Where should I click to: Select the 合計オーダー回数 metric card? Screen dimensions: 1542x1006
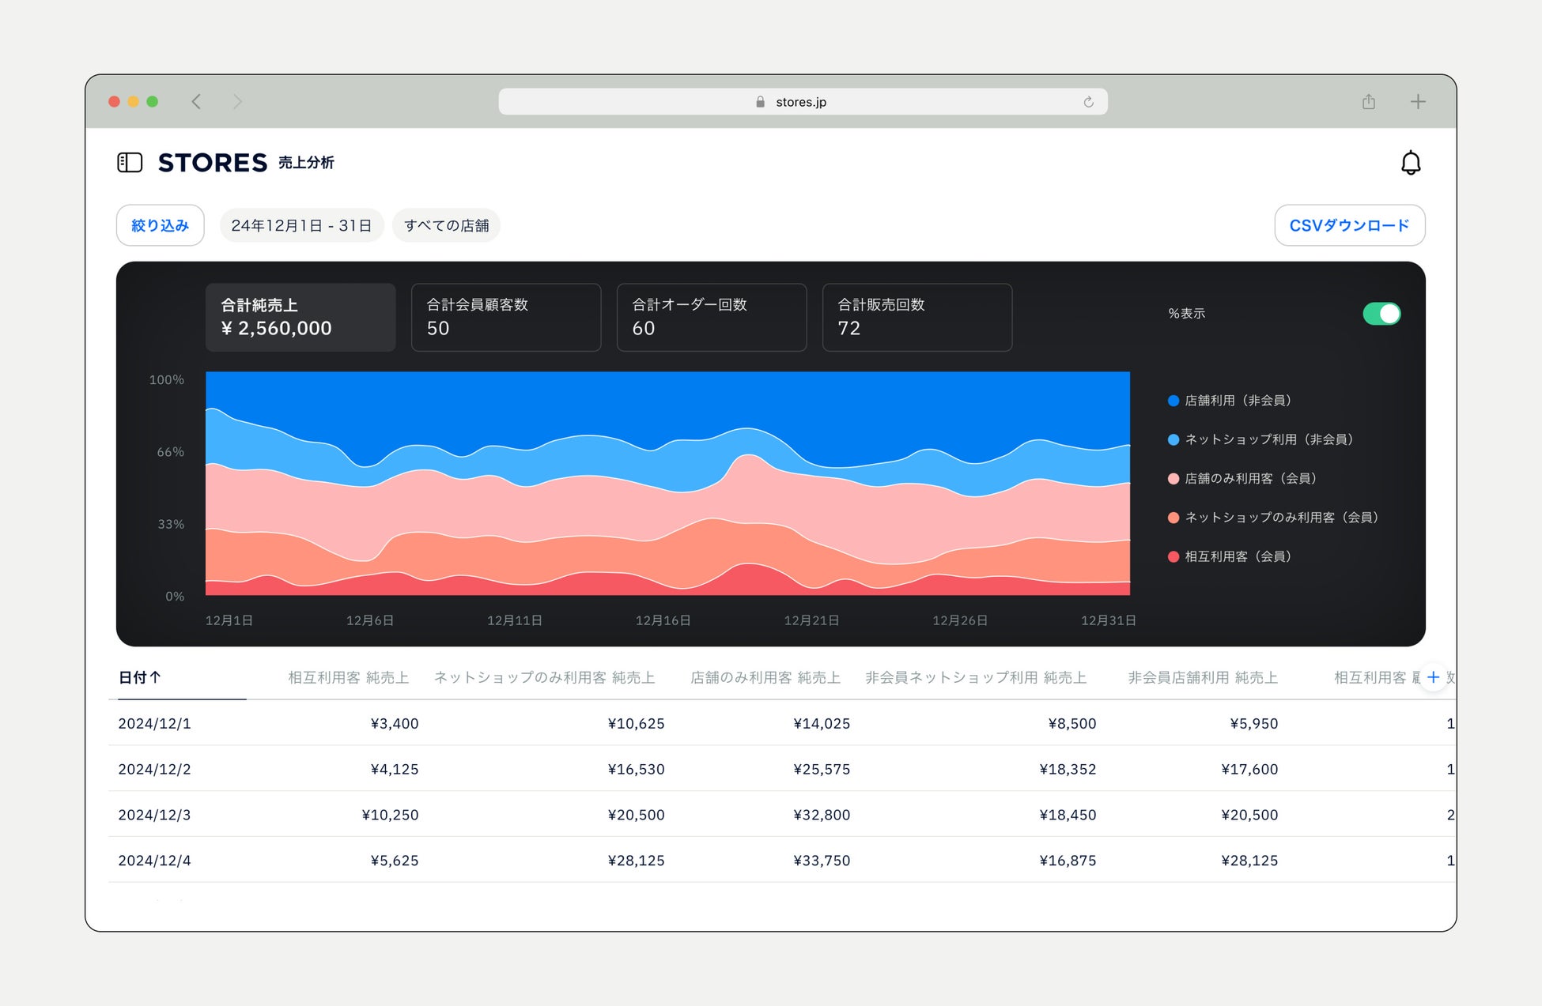tap(711, 317)
